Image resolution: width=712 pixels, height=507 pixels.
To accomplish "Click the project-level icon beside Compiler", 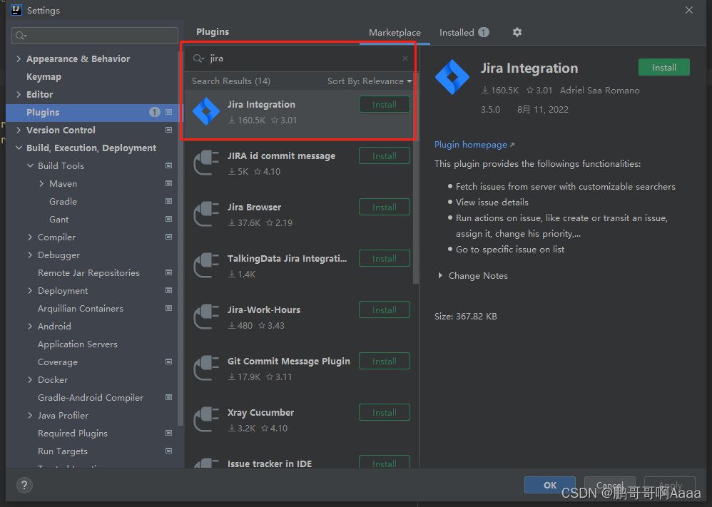I will (x=168, y=237).
